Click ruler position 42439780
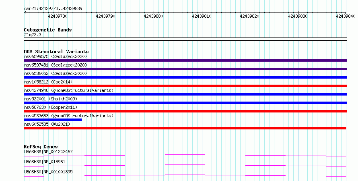The height and width of the screenshot is (181, 358). 58,16
